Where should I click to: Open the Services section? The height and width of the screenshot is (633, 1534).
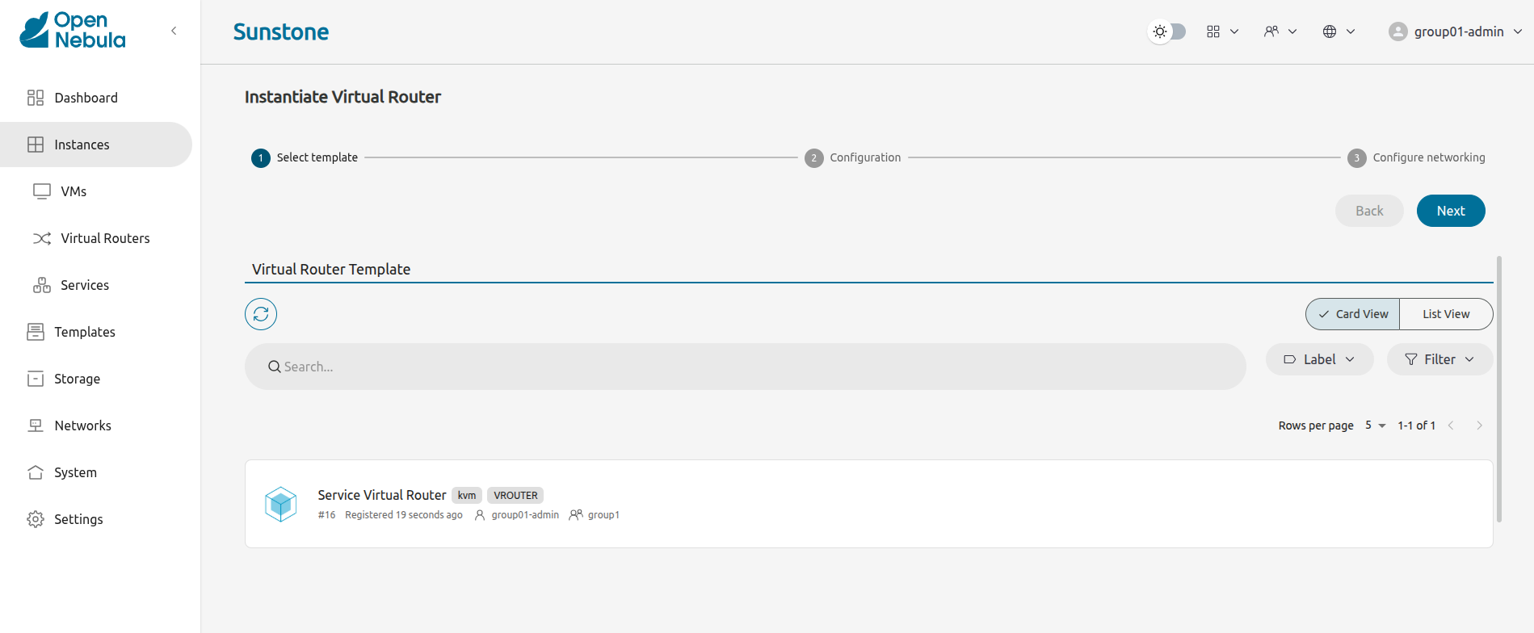[84, 284]
